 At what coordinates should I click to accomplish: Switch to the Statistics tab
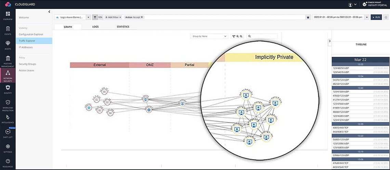pos(123,27)
